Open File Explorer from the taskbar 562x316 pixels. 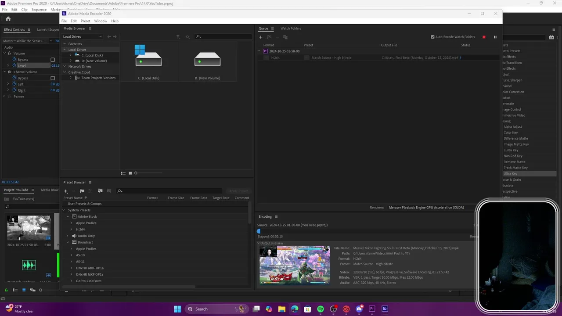pos(282,309)
